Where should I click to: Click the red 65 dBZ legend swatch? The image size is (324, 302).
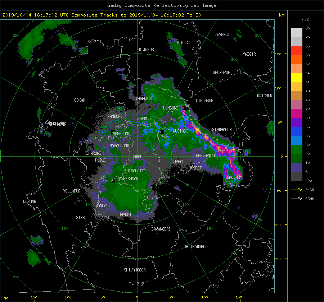pyautogui.click(x=297, y=51)
